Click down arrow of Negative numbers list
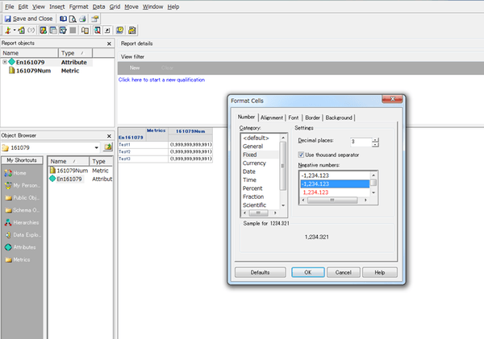Viewport: 484px width, 339px height. (x=373, y=192)
